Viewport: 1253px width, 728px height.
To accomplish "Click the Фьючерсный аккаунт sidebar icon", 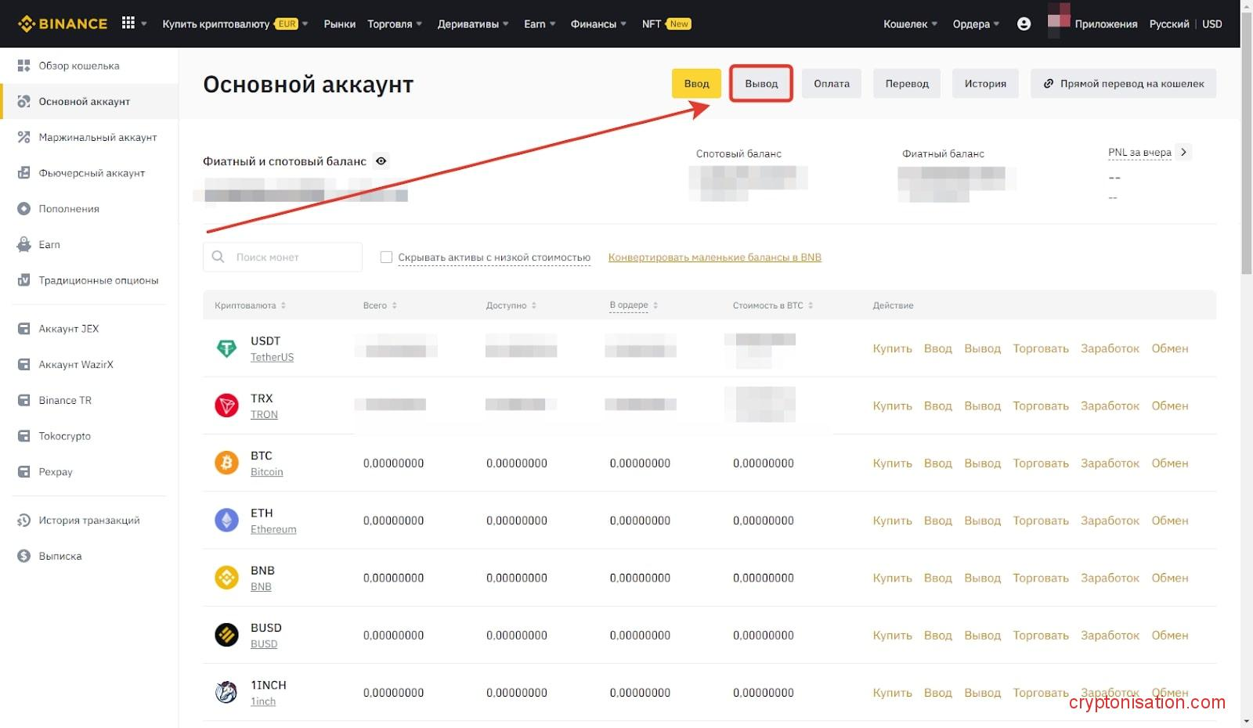I will [x=25, y=172].
